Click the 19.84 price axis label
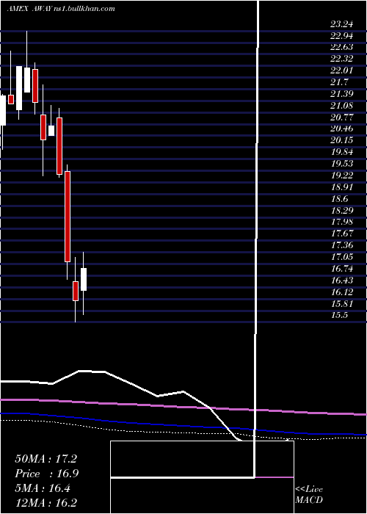Viewport: 367px width, 514px height. [341, 152]
